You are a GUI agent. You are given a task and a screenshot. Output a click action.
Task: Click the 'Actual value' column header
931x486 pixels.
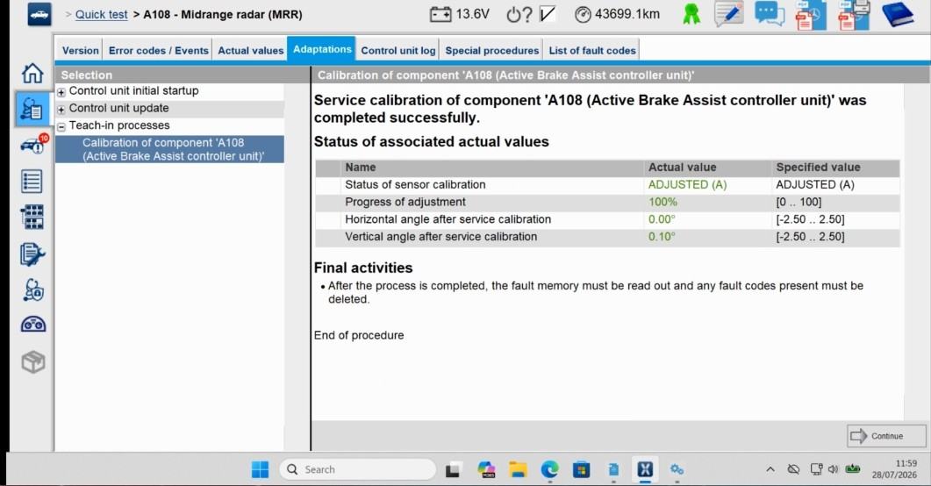click(x=682, y=168)
